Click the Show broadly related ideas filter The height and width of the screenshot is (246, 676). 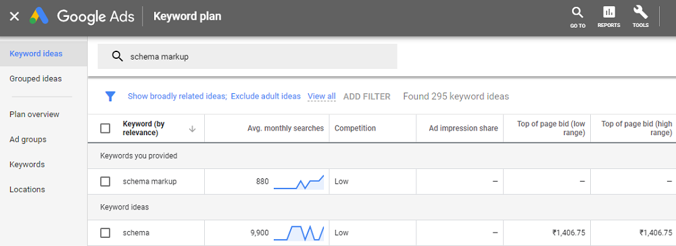pos(177,96)
